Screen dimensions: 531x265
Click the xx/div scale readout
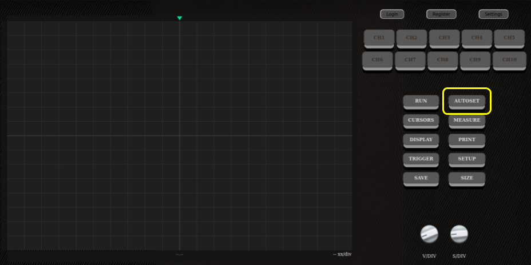click(342, 254)
